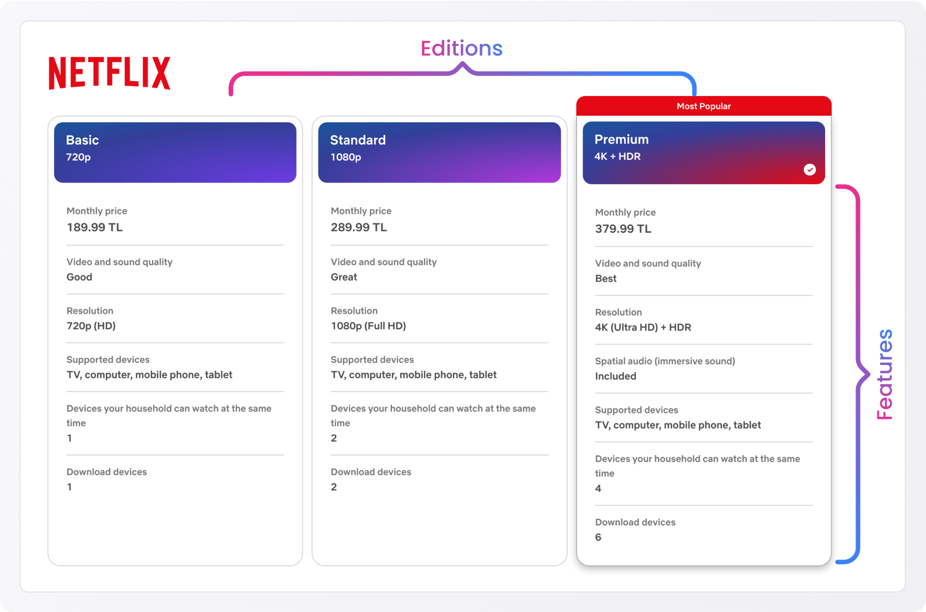Viewport: 926px width, 612px height.
Task: Click the Standard monthly price 289.99 TL
Action: click(x=359, y=227)
